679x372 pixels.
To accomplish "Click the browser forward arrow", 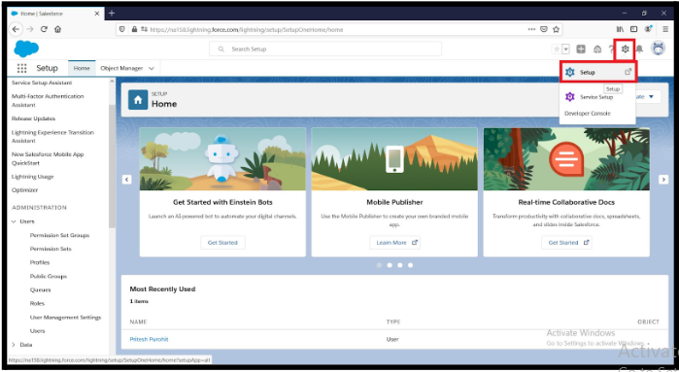I will pos(30,29).
